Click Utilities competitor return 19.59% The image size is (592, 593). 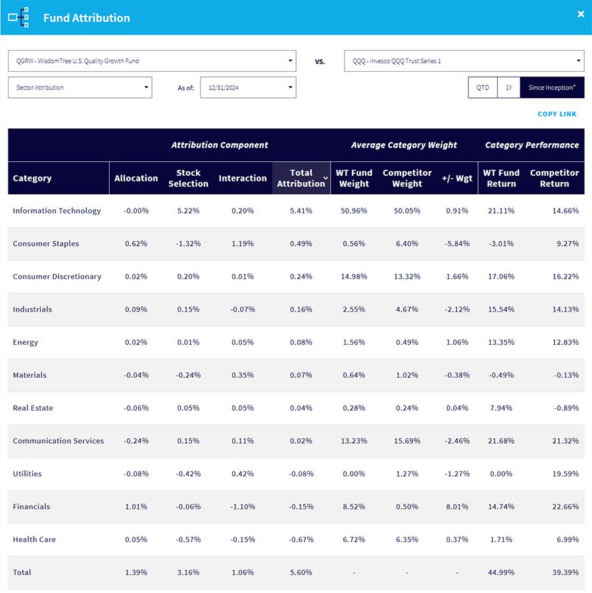(566, 474)
